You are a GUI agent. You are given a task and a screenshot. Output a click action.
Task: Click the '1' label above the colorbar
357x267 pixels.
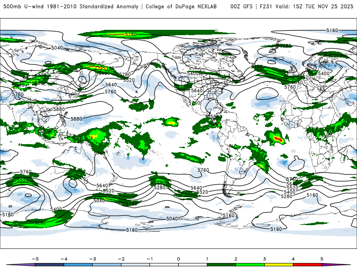(207, 259)
